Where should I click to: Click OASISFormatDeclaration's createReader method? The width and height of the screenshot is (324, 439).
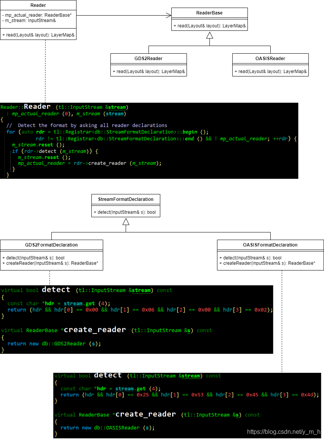click(x=267, y=263)
